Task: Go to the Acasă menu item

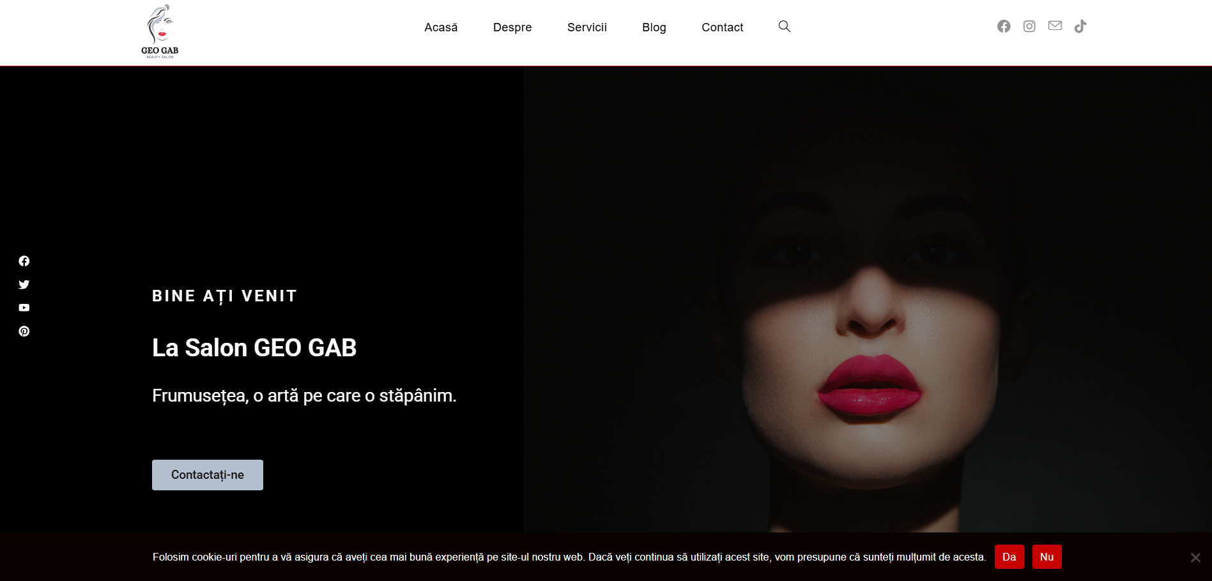Action: pos(441,27)
